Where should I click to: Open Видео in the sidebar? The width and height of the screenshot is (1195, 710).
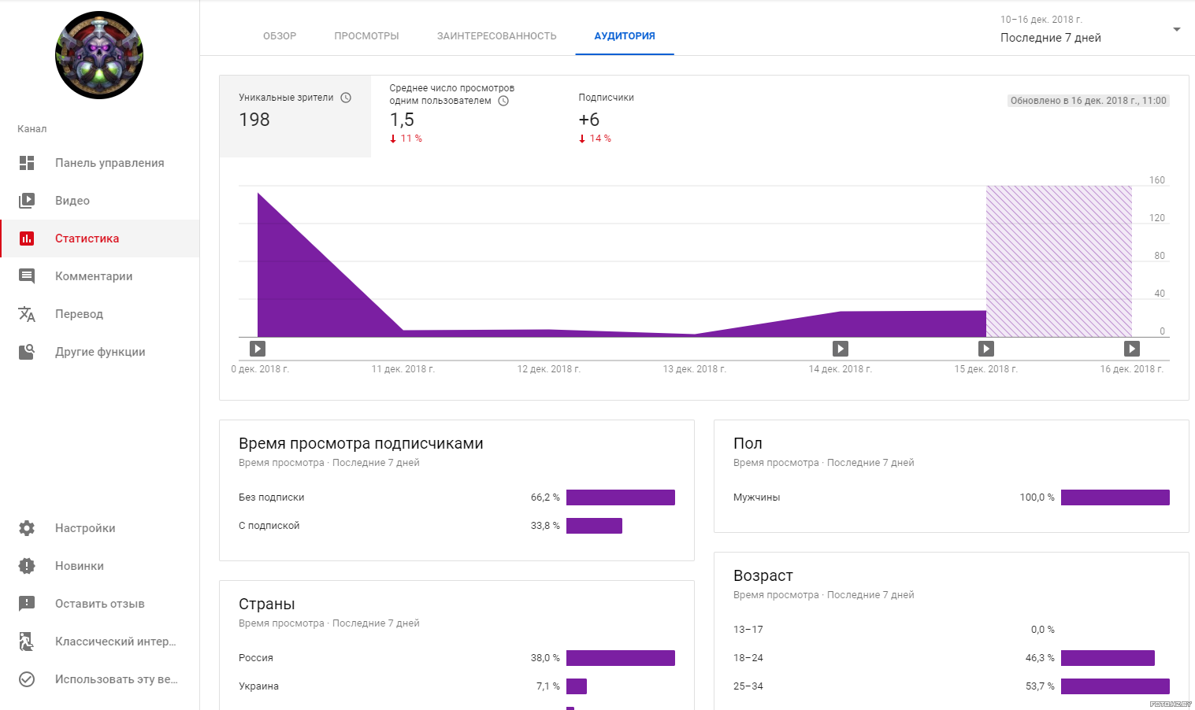click(x=99, y=201)
